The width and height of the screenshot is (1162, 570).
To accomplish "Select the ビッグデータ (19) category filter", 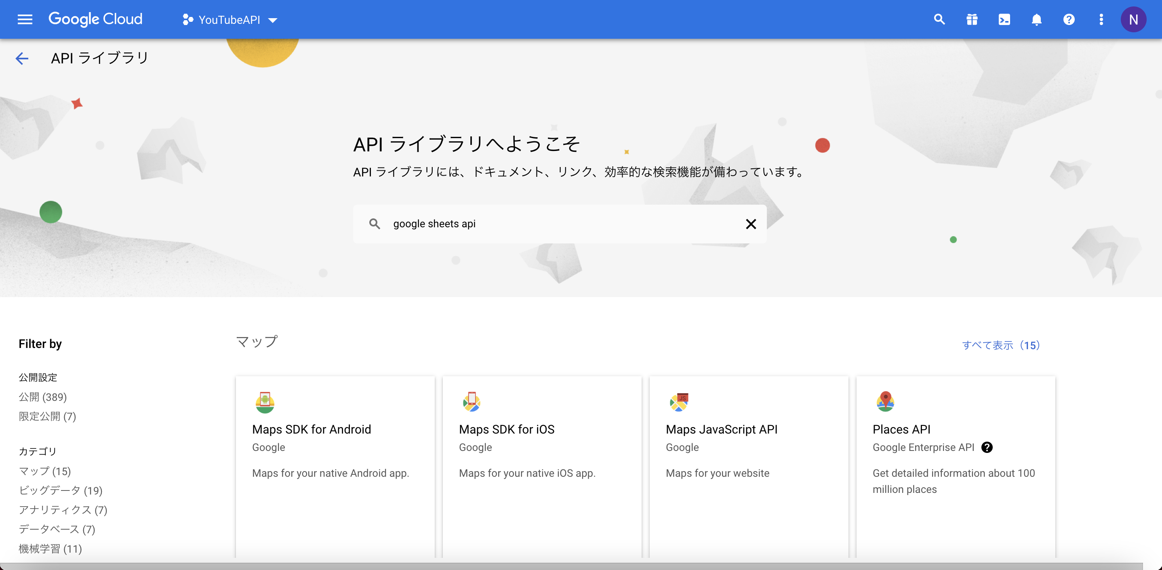I will [x=61, y=491].
